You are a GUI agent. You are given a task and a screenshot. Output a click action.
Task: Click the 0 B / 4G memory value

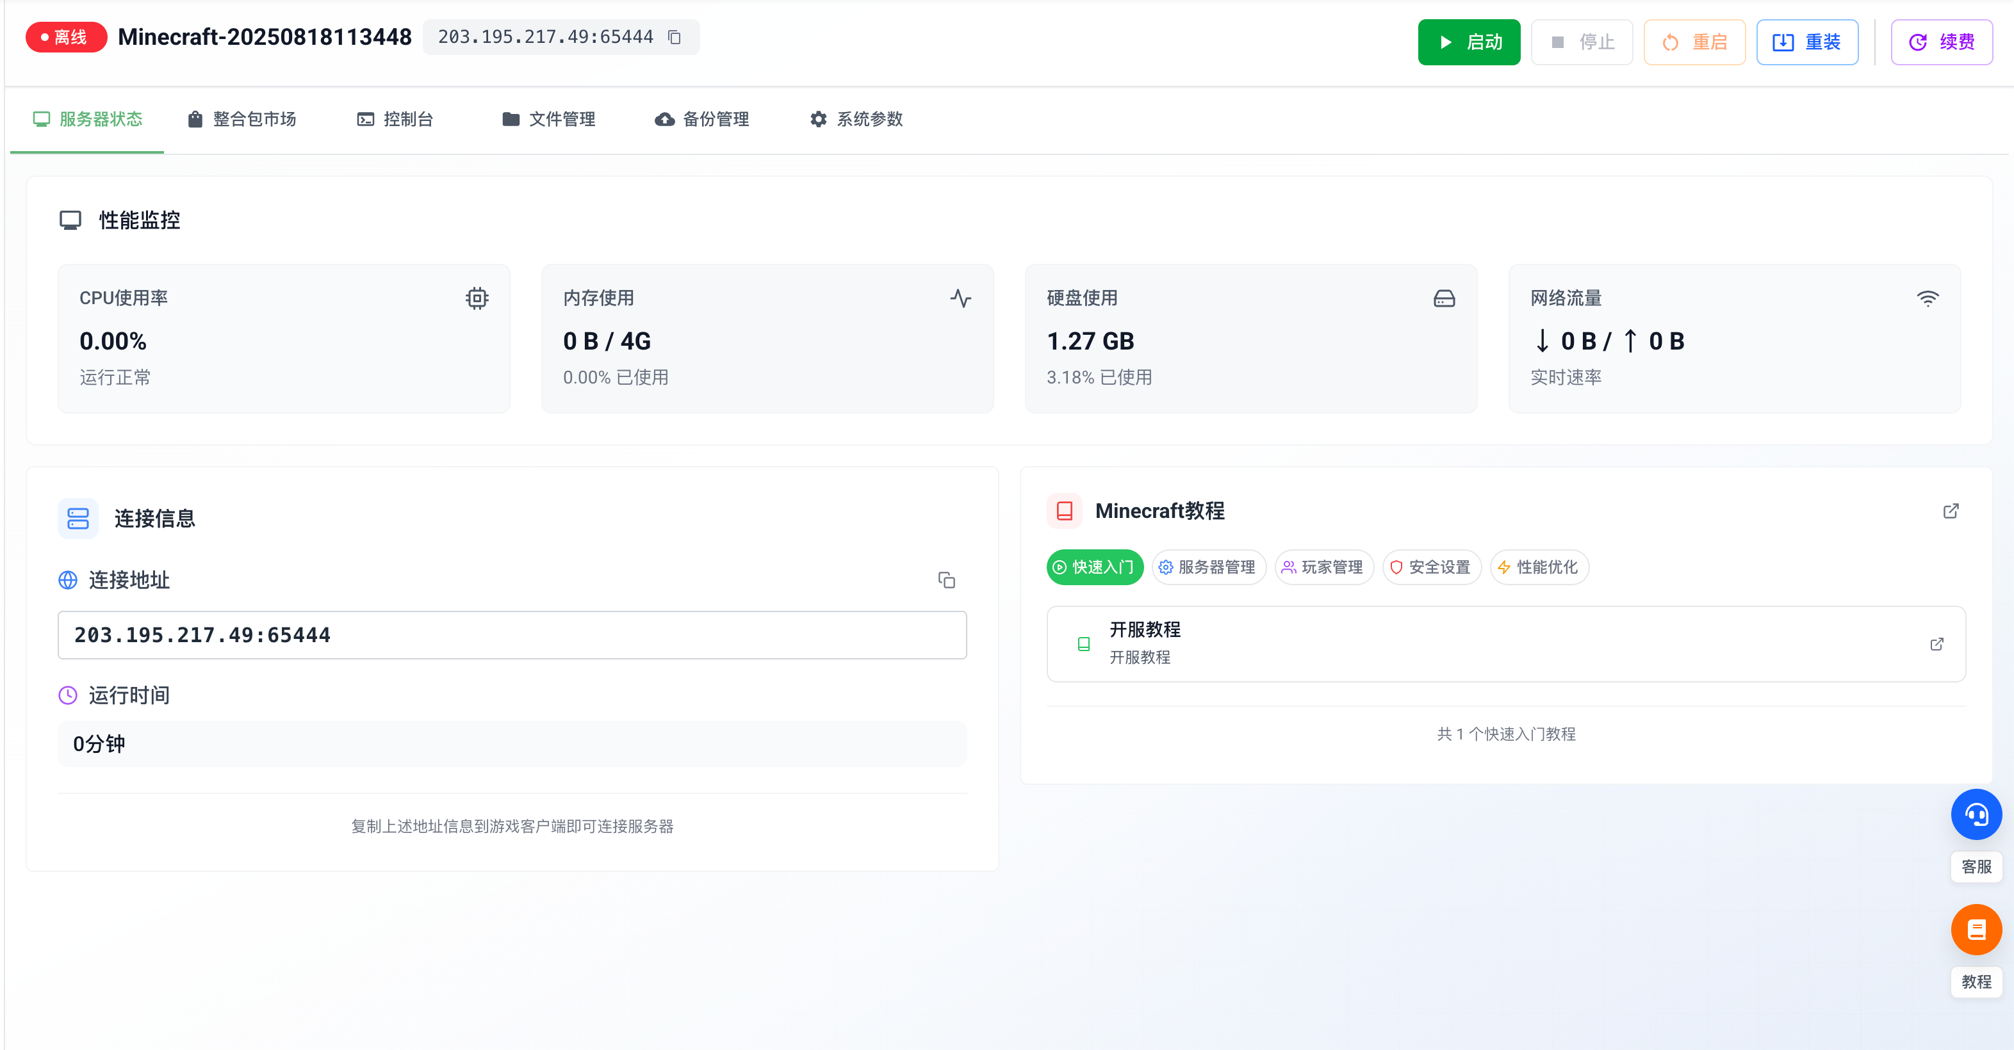pyautogui.click(x=607, y=341)
